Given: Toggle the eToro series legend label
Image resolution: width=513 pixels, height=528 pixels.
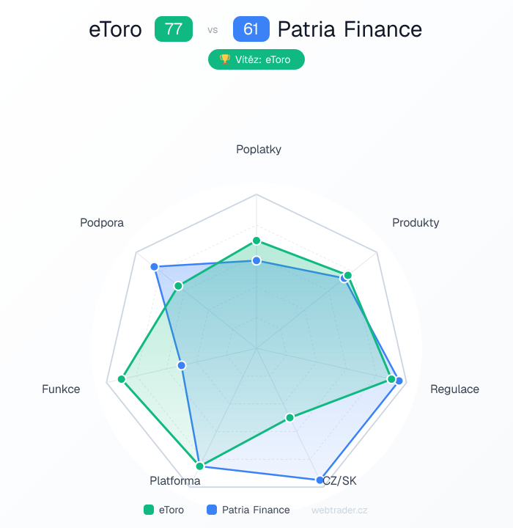Looking at the screenshot, I should 171,510.
